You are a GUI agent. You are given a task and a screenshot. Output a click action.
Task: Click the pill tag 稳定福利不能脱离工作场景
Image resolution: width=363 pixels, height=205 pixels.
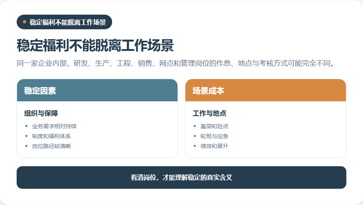click(x=64, y=22)
